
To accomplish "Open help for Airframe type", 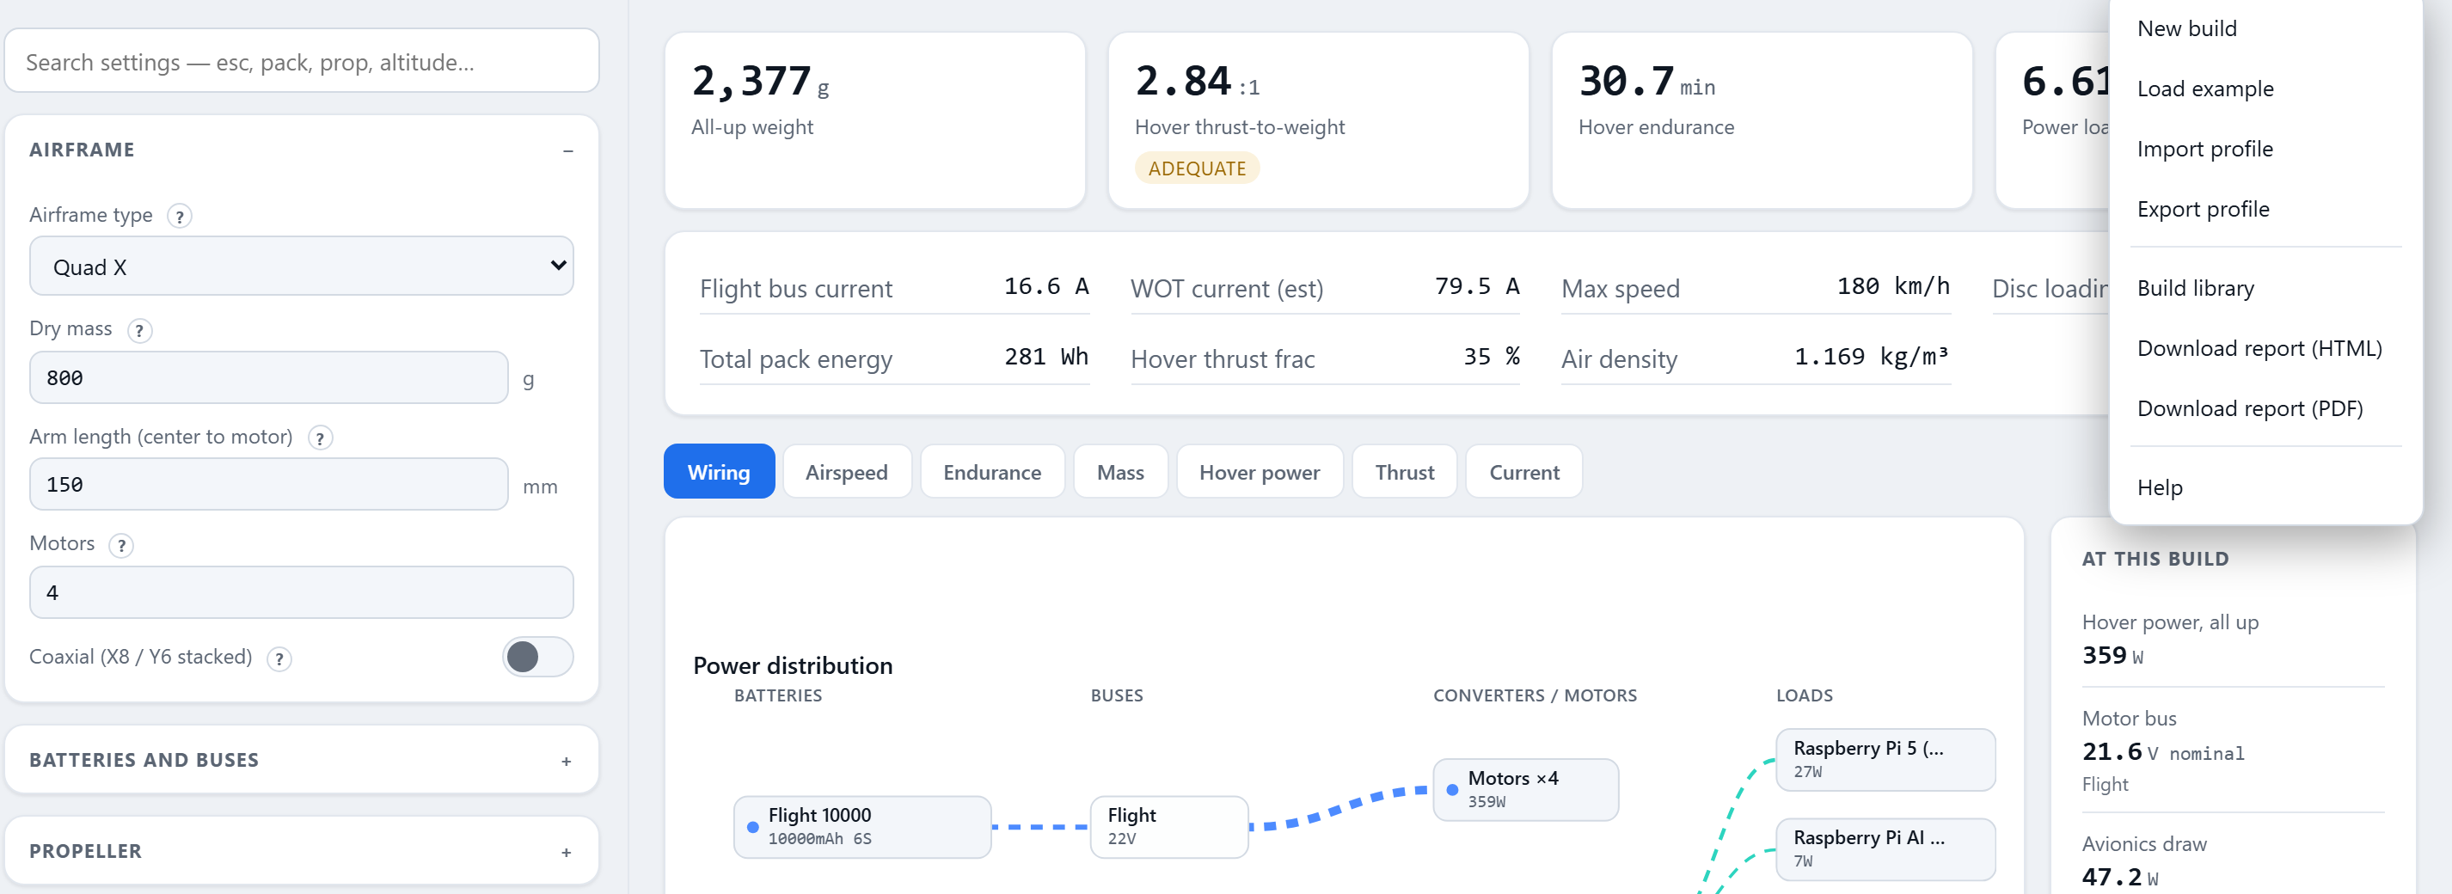I will pyautogui.click(x=179, y=216).
